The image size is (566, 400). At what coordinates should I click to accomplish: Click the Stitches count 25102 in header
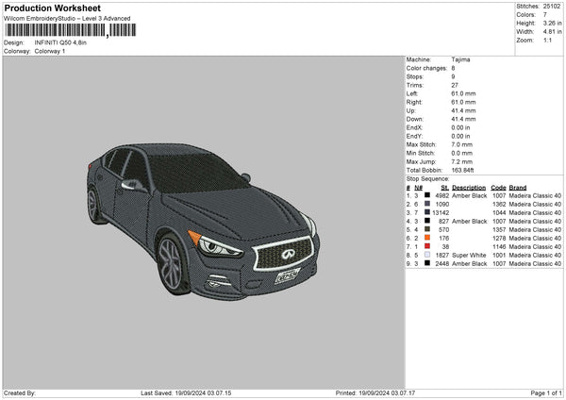pyautogui.click(x=552, y=6)
